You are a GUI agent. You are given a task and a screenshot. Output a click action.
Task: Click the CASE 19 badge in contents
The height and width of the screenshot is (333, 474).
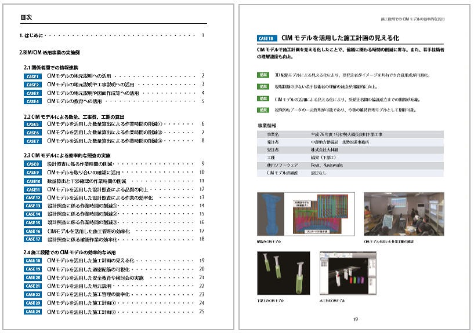click(x=32, y=269)
